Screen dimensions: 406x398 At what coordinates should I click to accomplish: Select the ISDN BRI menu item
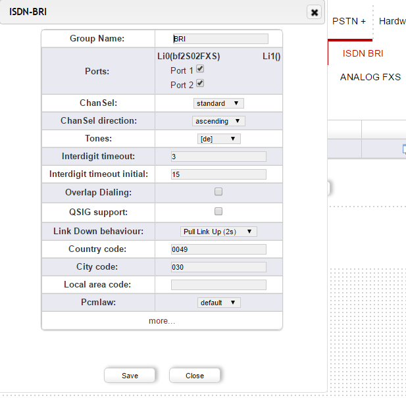click(363, 53)
